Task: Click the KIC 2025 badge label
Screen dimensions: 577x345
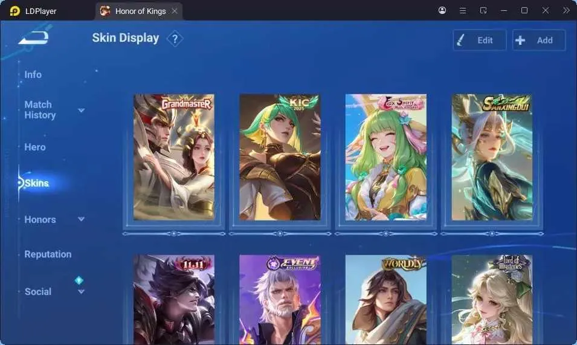Action: tap(298, 103)
